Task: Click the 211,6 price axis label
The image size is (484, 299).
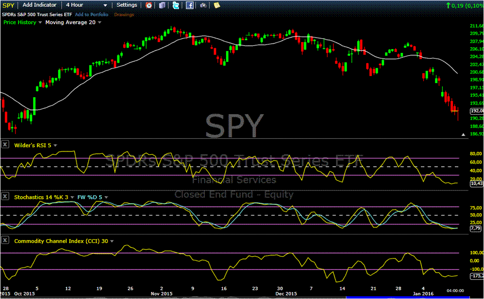Action: [x=476, y=25]
